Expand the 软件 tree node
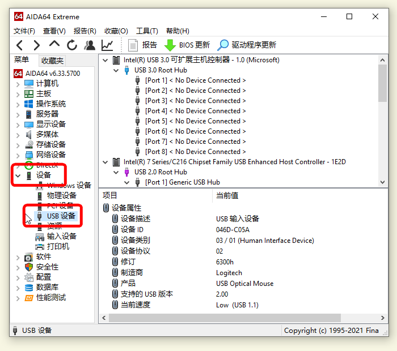 click(18, 258)
